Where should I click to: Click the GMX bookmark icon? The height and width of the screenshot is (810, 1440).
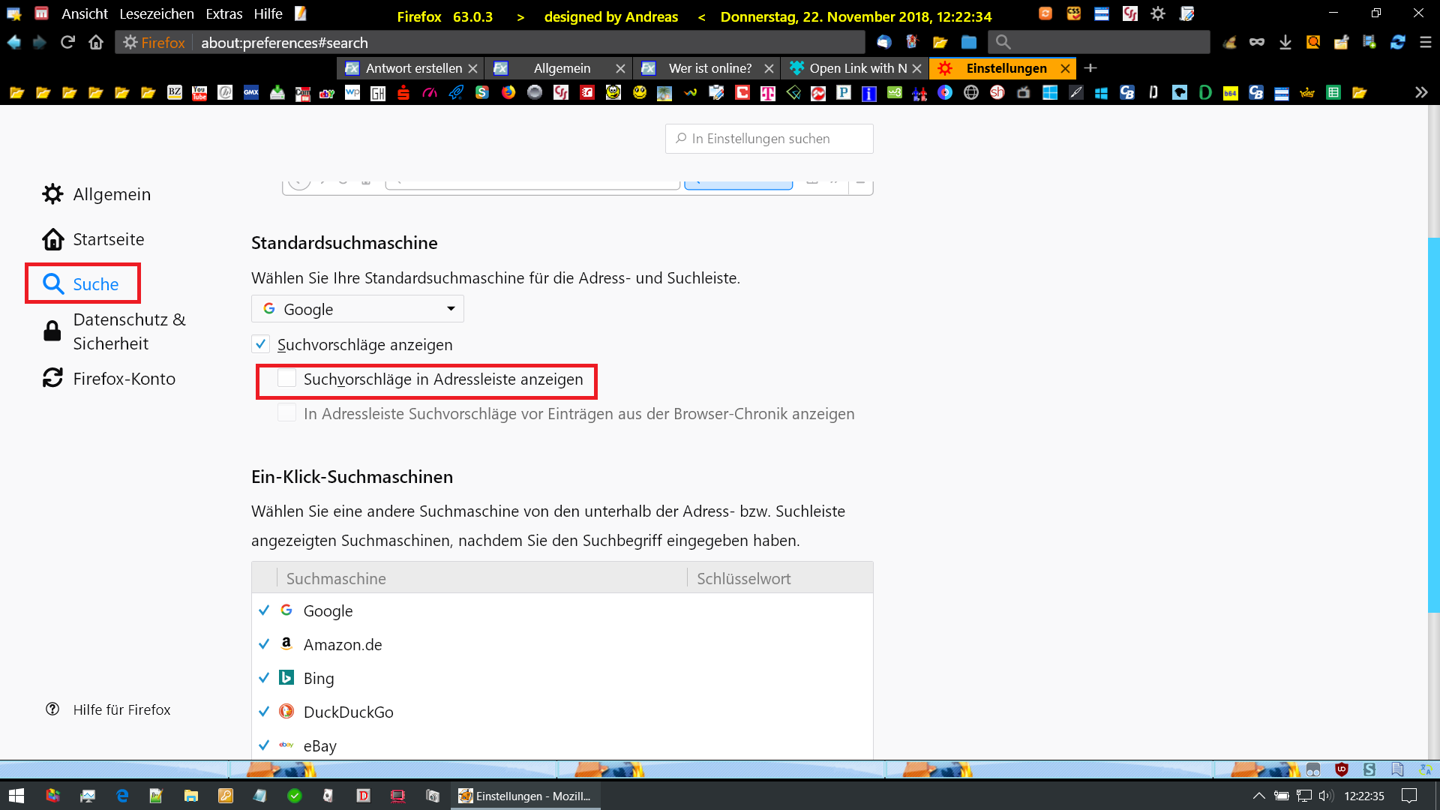click(251, 93)
